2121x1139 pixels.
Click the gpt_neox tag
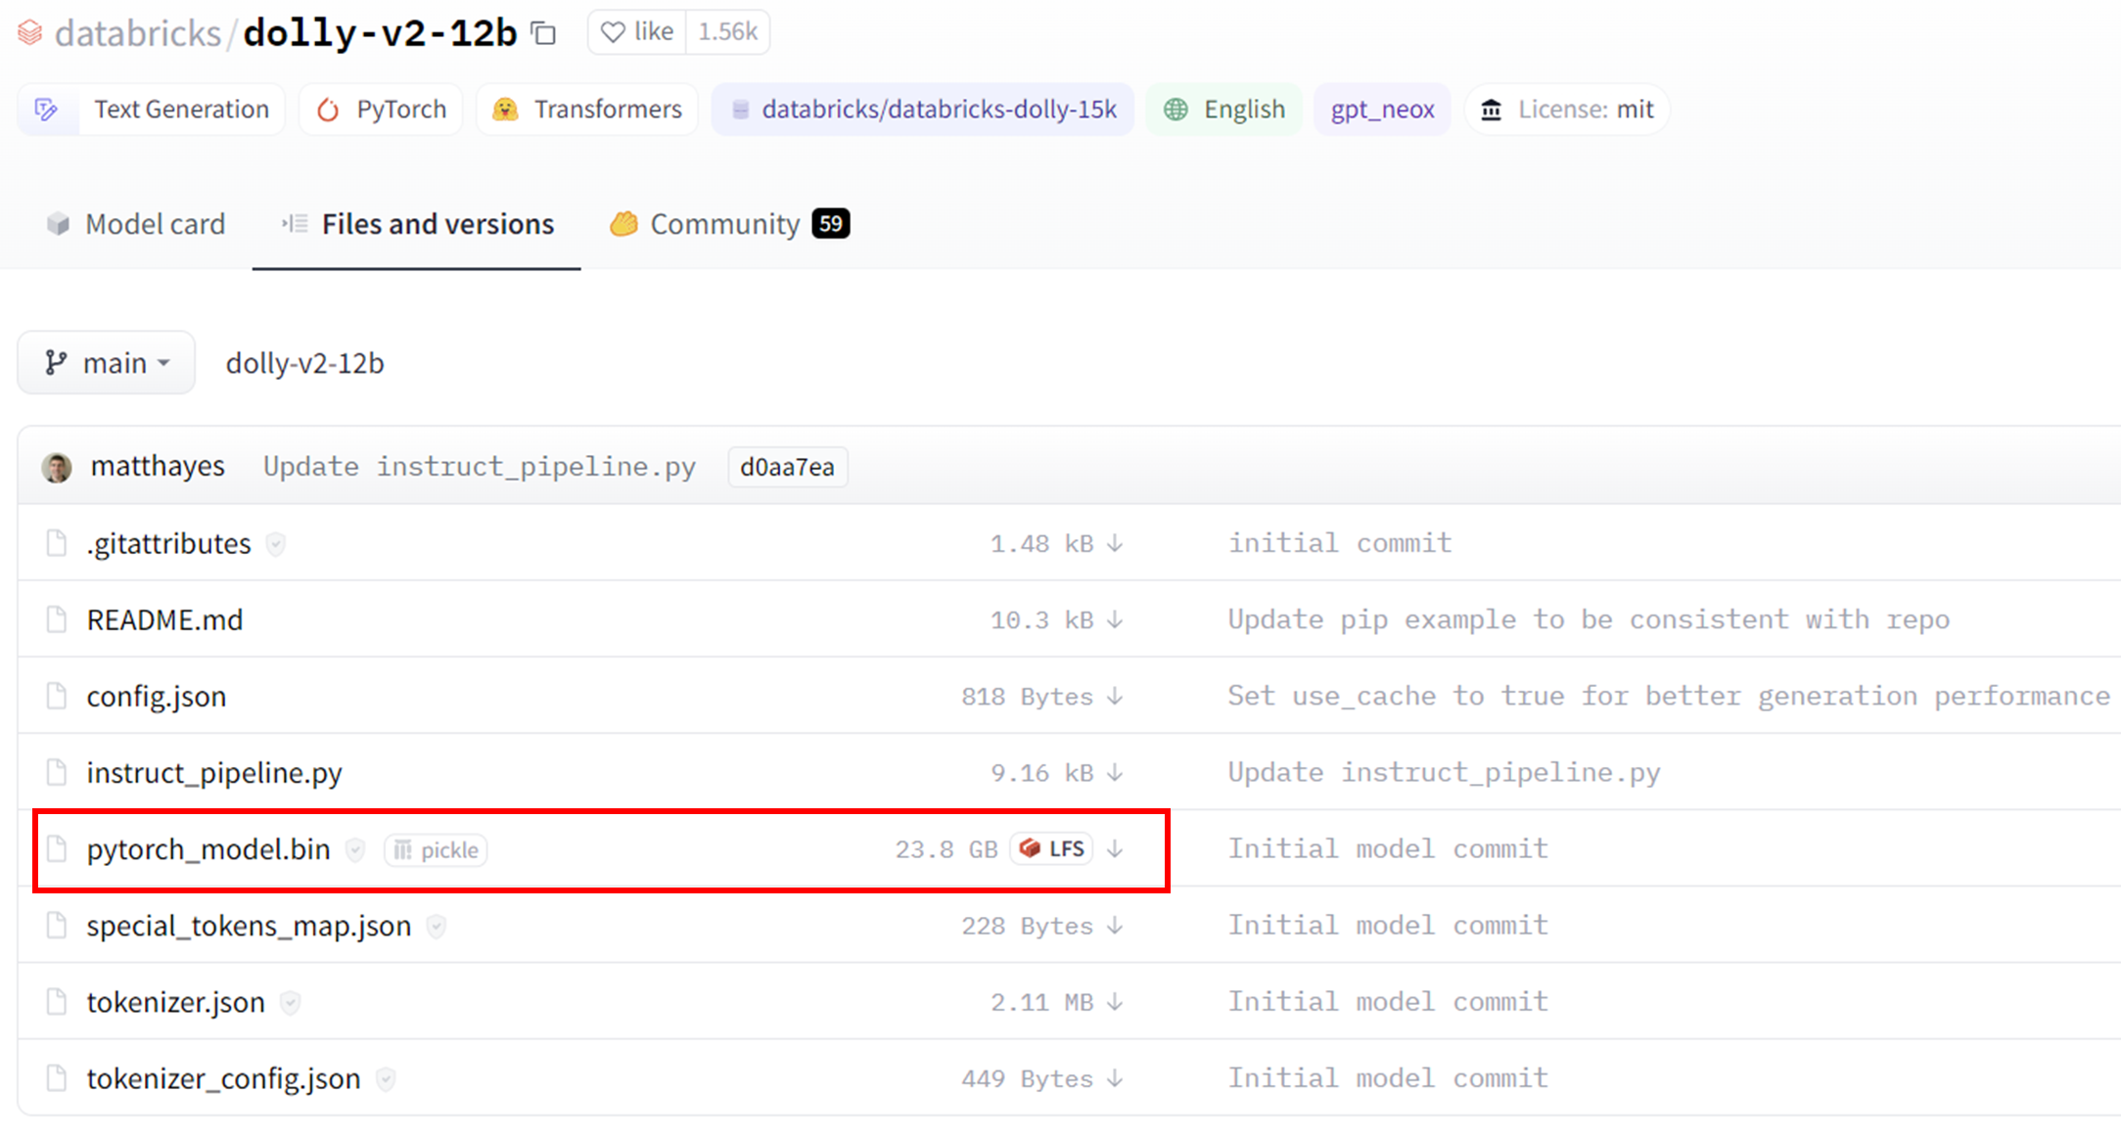1382,110
